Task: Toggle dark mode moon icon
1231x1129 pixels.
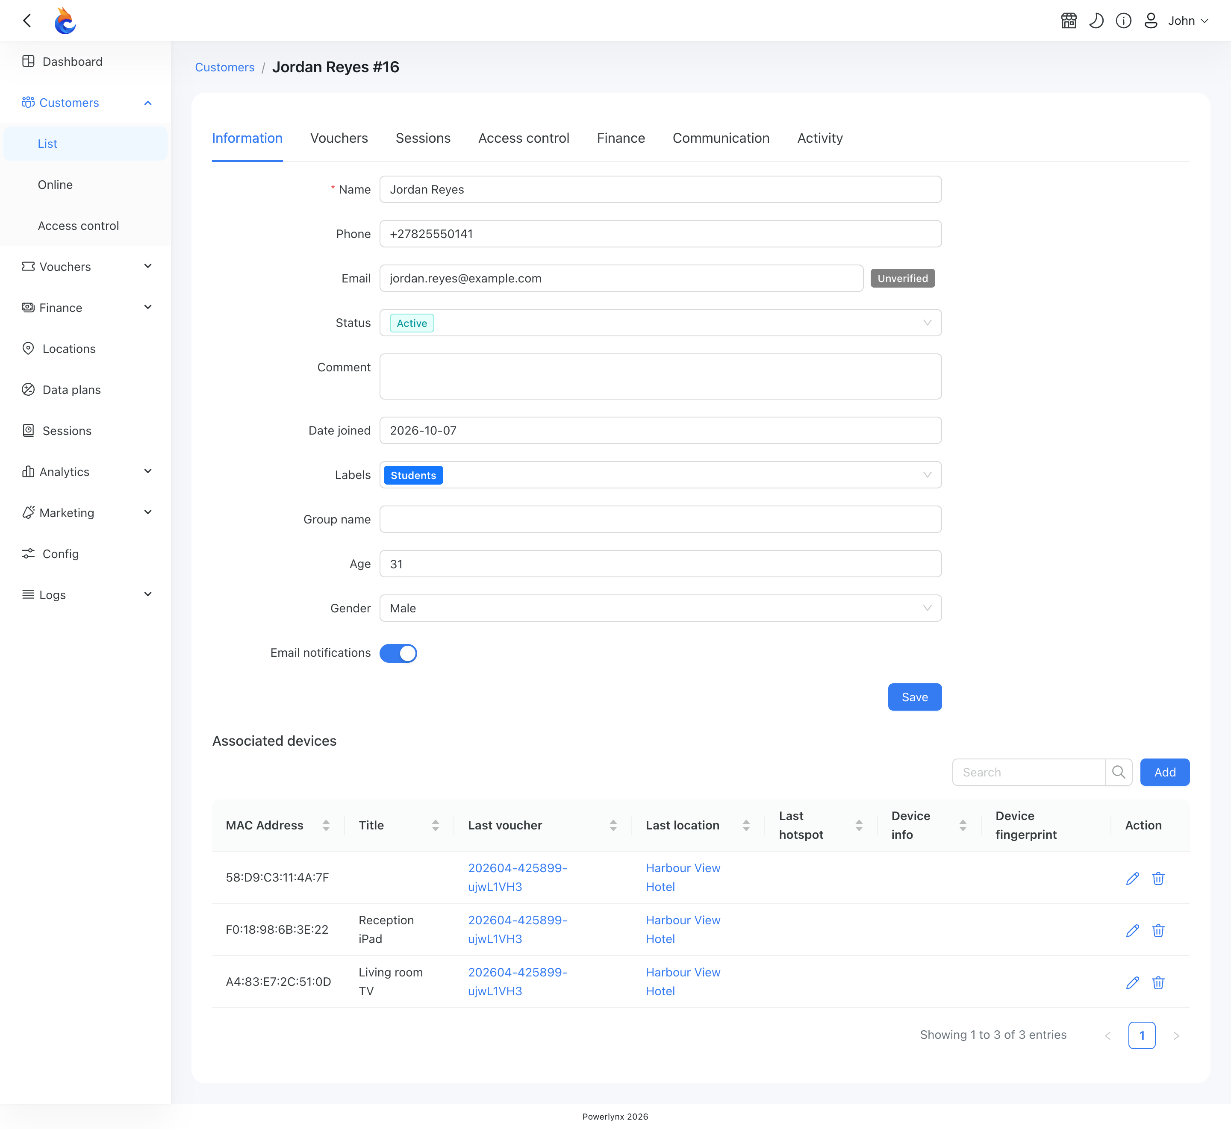Action: click(1096, 21)
